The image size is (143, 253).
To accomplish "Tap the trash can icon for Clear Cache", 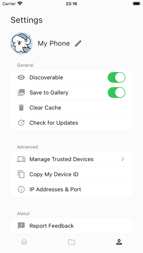I will (21, 108).
